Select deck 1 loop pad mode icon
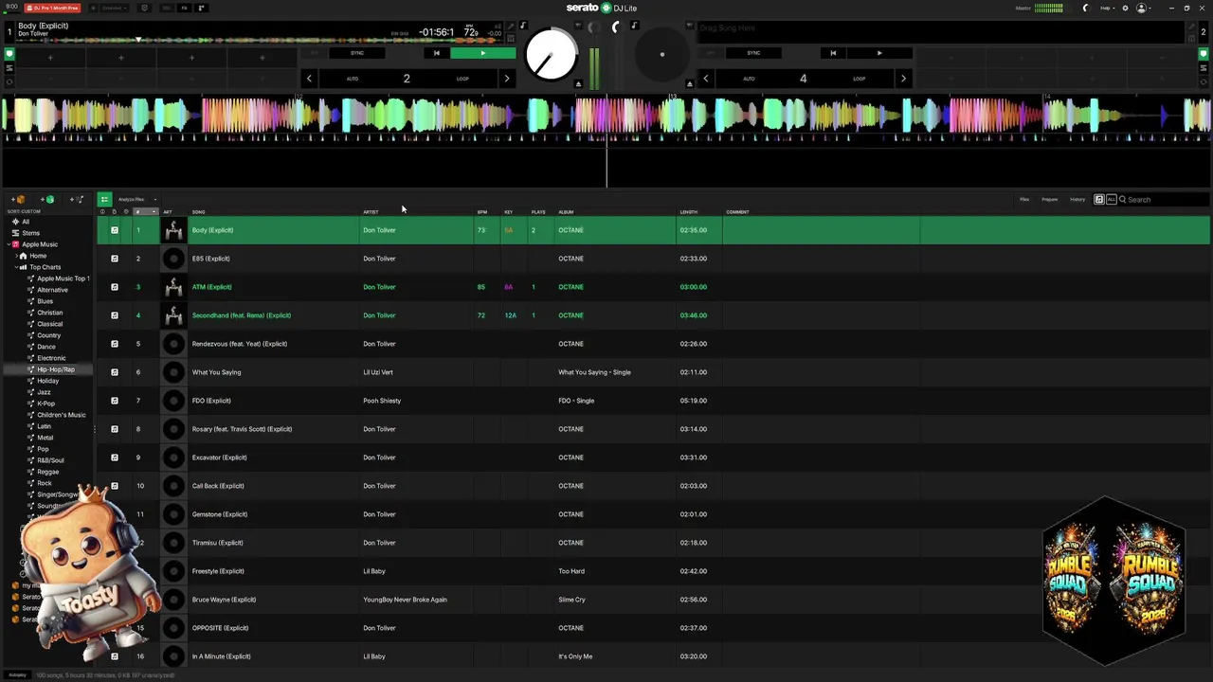Viewport: 1213px width, 682px height. 9,81
